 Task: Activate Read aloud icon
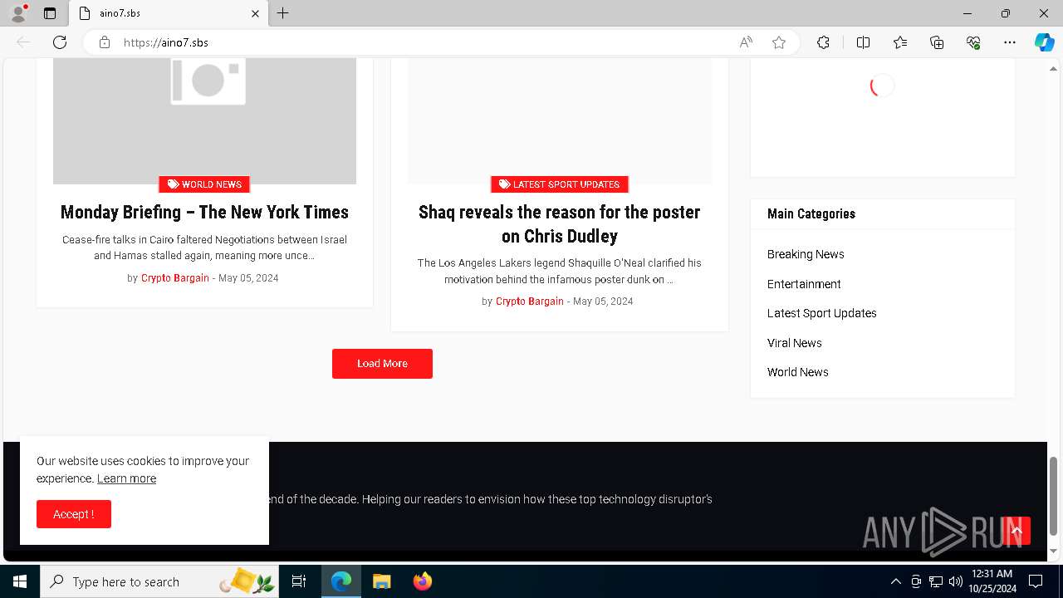(746, 42)
